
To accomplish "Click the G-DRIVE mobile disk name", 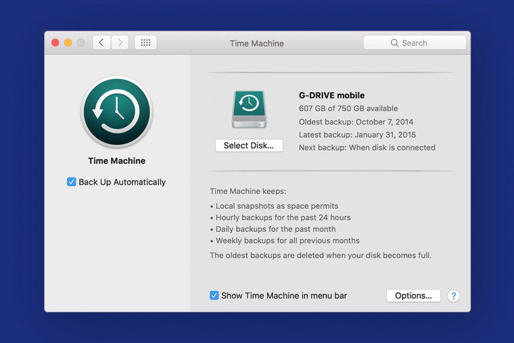I will (331, 95).
